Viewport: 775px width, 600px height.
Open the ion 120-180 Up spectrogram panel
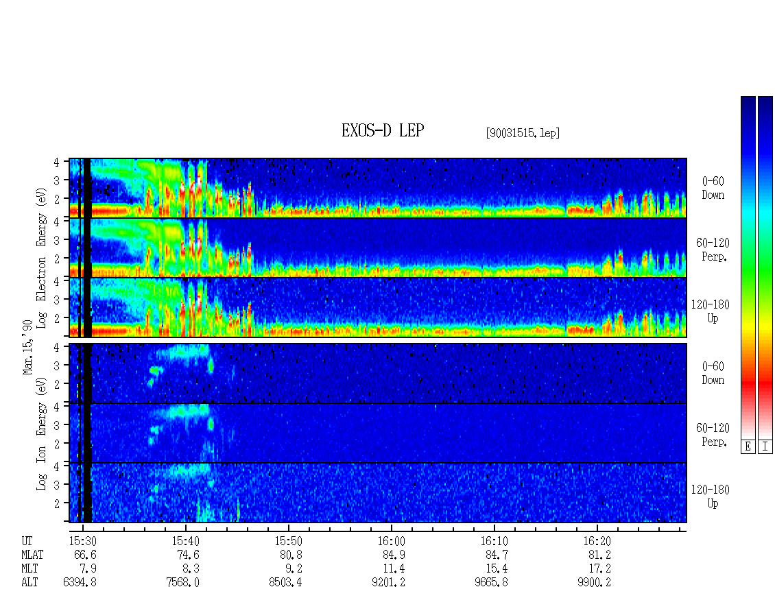378,493
